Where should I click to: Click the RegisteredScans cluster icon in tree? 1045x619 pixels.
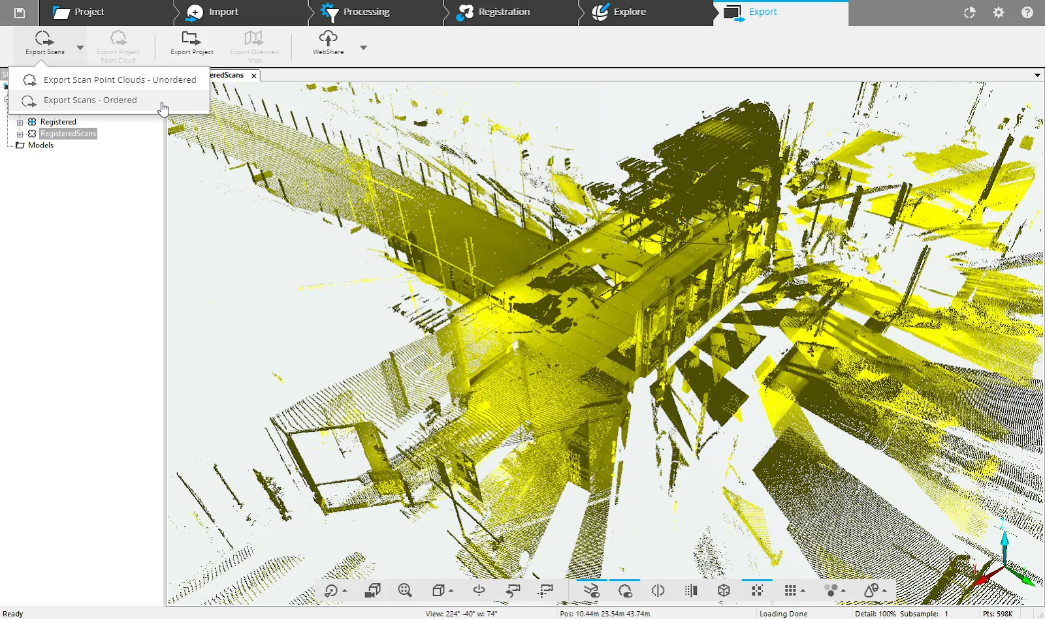(x=31, y=134)
